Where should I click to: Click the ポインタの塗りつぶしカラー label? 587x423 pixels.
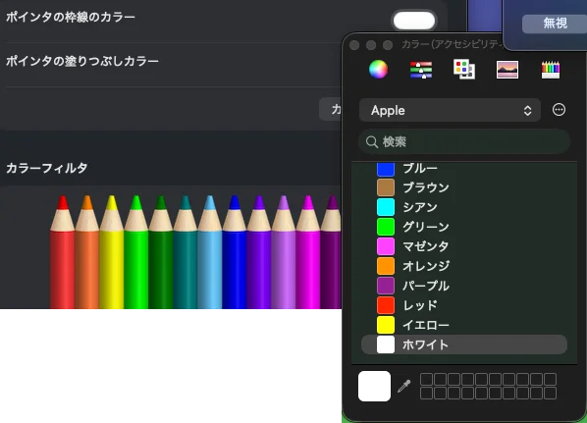tap(82, 61)
